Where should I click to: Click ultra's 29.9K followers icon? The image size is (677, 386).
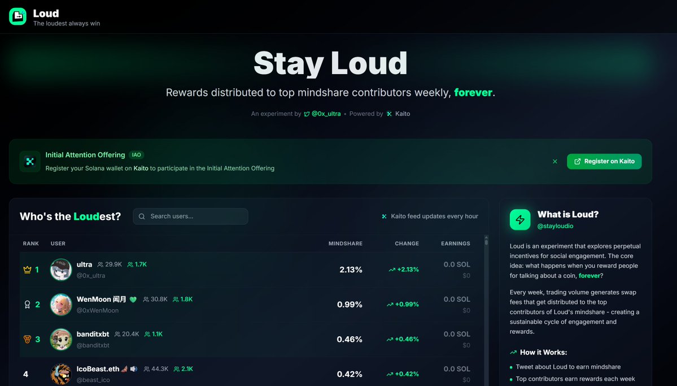(x=100, y=264)
